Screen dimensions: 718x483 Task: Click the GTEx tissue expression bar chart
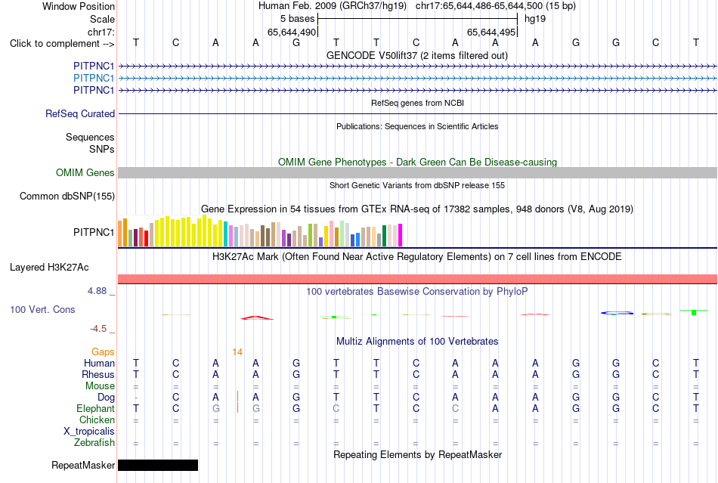pyautogui.click(x=260, y=231)
